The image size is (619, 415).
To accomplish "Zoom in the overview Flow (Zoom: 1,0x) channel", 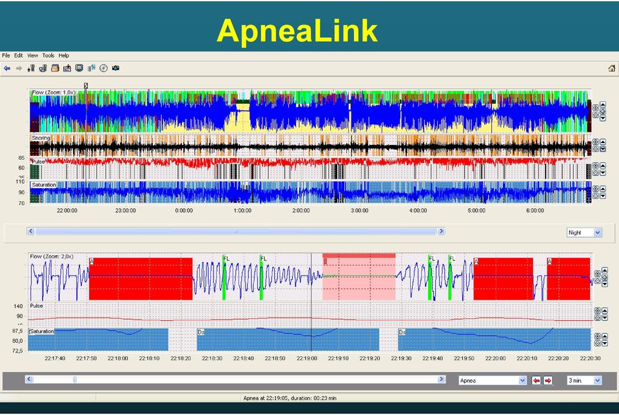I will click(596, 108).
